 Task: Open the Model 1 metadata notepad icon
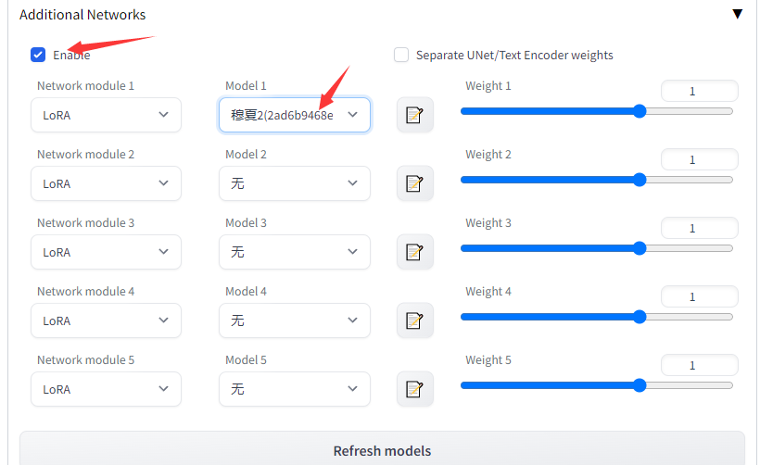[414, 115]
